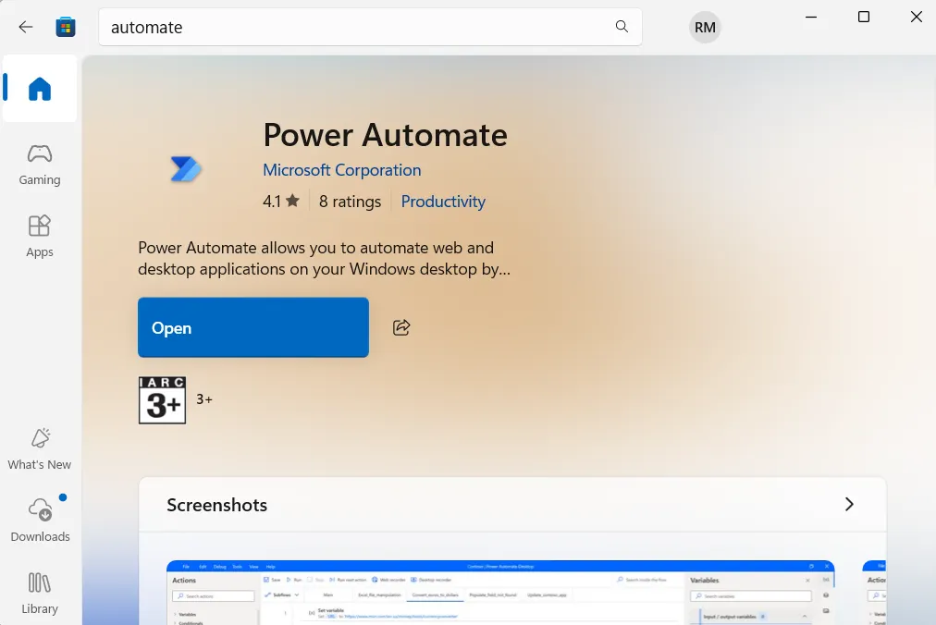The width and height of the screenshot is (936, 625).
Task: Click the Microsoft Store taskbar icon
Action: (x=65, y=26)
